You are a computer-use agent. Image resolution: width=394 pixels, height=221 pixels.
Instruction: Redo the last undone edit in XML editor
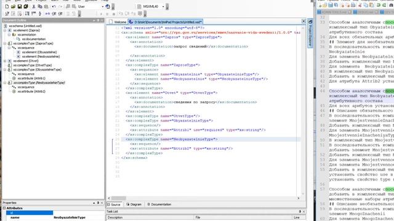pos(60,7)
